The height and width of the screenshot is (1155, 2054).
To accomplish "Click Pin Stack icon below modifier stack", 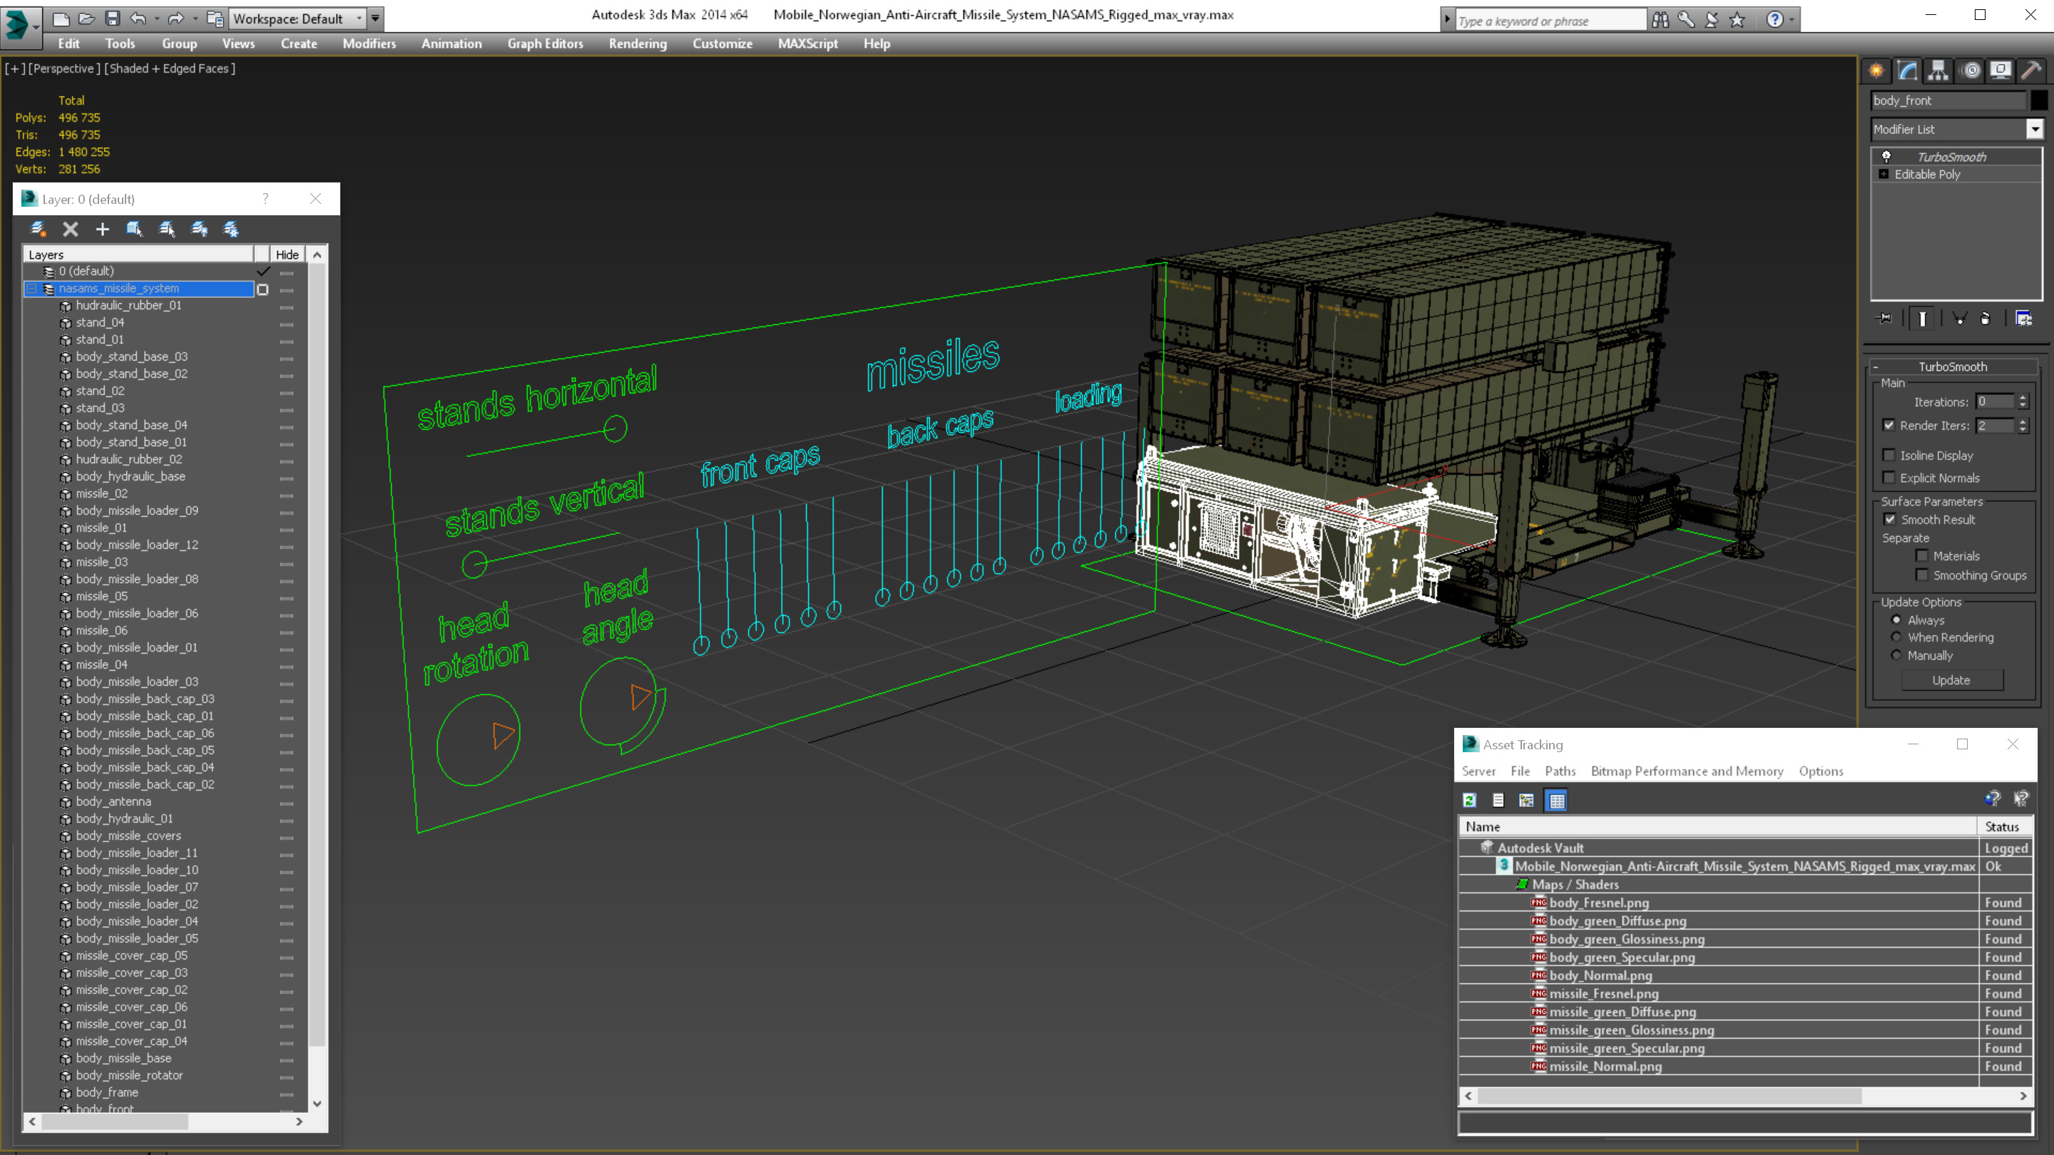I will pyautogui.click(x=1885, y=319).
